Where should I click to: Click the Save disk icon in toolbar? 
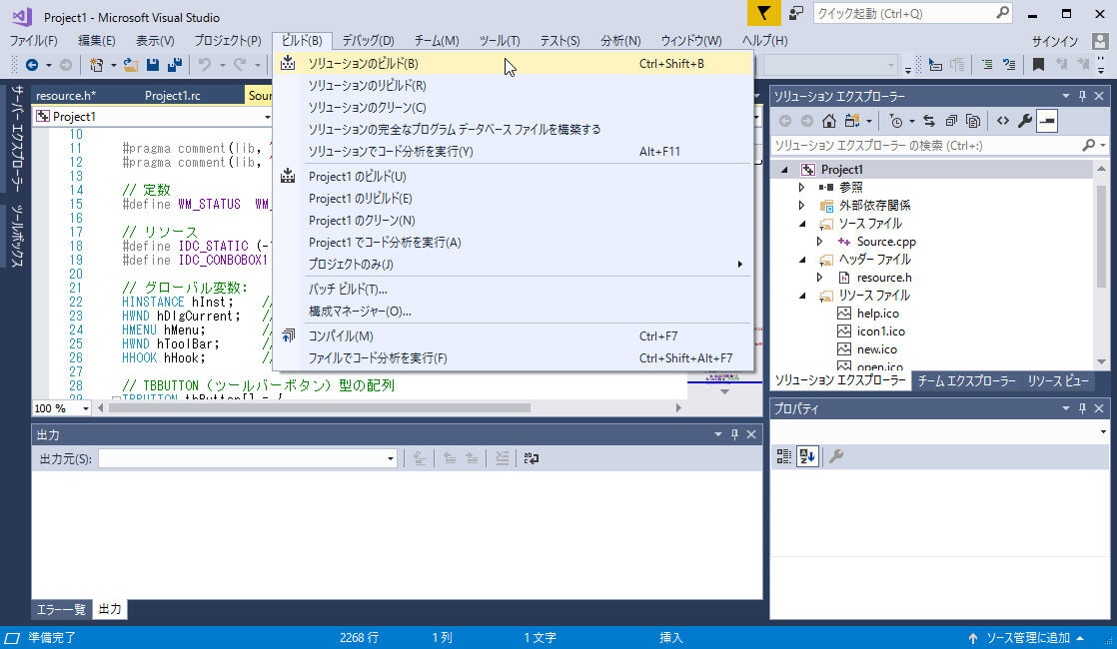click(153, 65)
